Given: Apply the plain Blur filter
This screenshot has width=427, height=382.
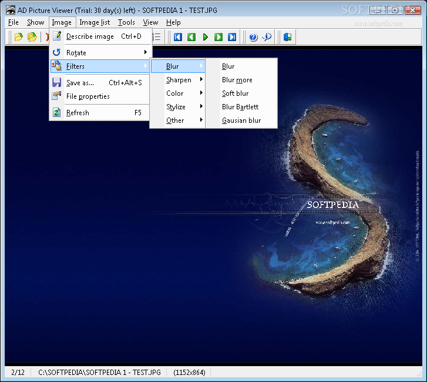Looking at the screenshot, I should click(x=242, y=66).
